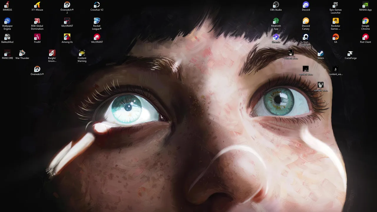Select VALORANT shortcut with V logo icon
377x212 pixels.
point(67,22)
